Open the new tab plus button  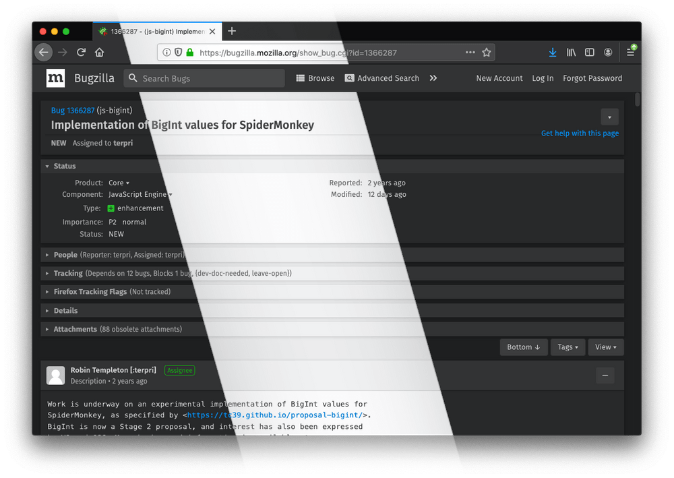[x=232, y=31]
